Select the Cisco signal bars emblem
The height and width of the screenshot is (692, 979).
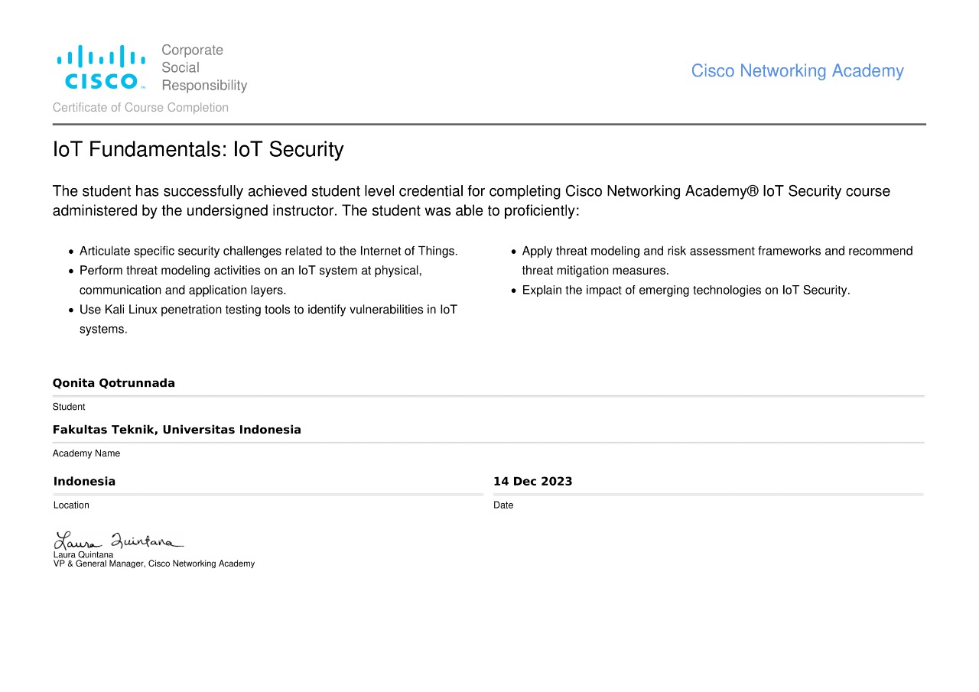click(x=100, y=56)
